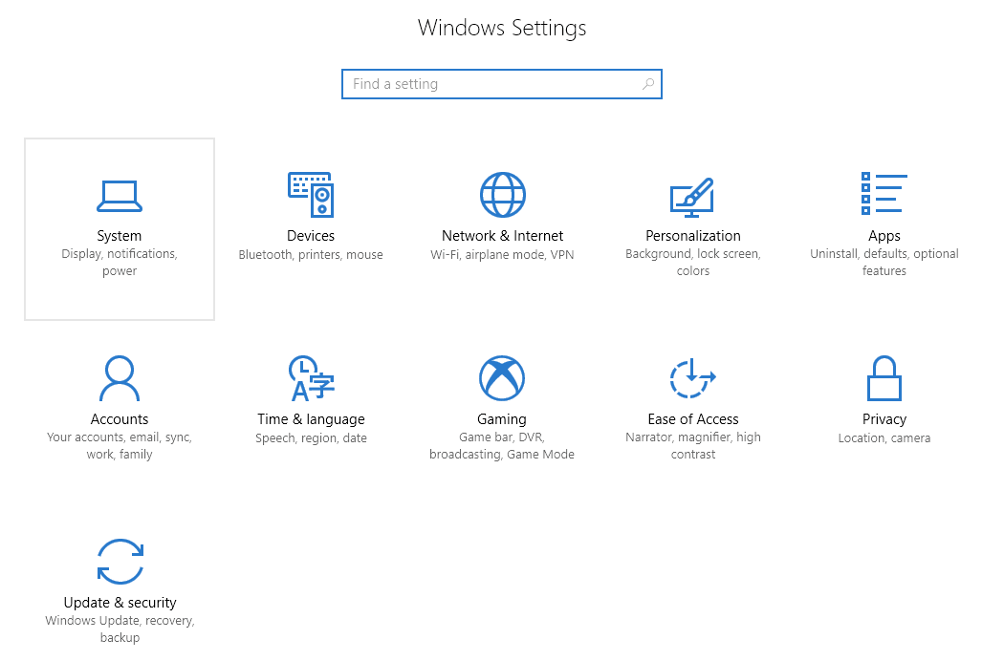1004x661 pixels.
Task: Click the Privacy padlock icon
Action: click(884, 378)
